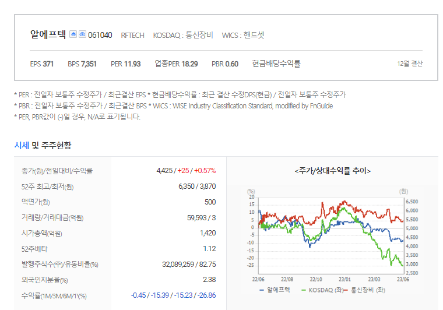Click the face value 500
Image resolution: width=443 pixels, height=310 pixels.
(x=210, y=202)
